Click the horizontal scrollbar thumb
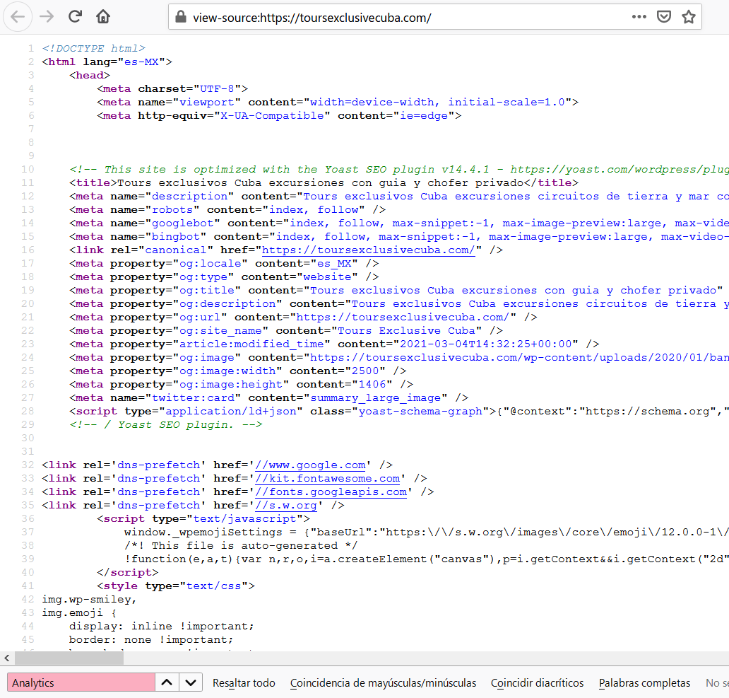This screenshot has height=698, width=729. [x=69, y=658]
